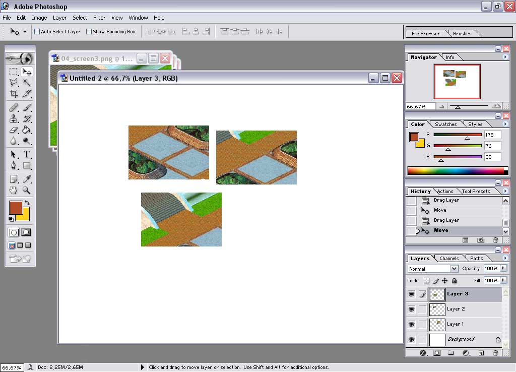Open the Fill slider arrow
This screenshot has height=372, width=516.
[503, 280]
